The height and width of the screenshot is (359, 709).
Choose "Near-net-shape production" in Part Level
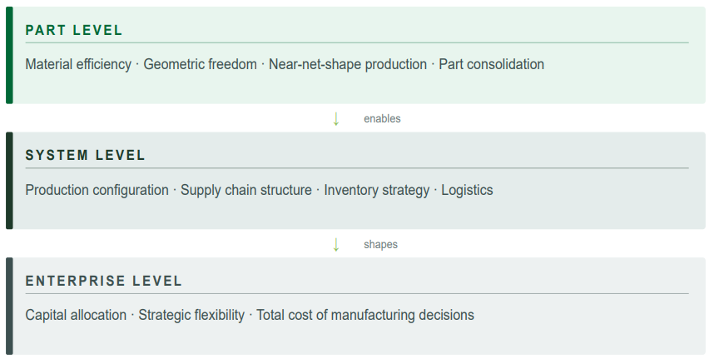348,64
